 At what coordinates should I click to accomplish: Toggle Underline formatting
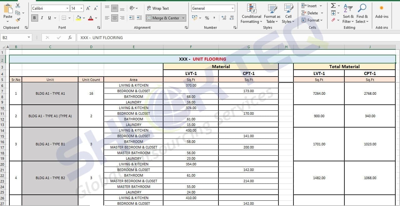(49, 18)
